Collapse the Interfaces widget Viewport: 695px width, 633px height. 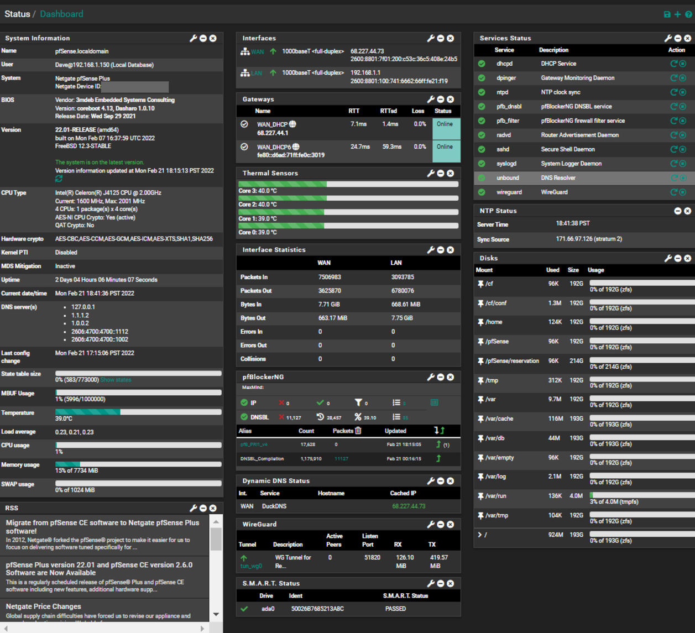[441, 38]
